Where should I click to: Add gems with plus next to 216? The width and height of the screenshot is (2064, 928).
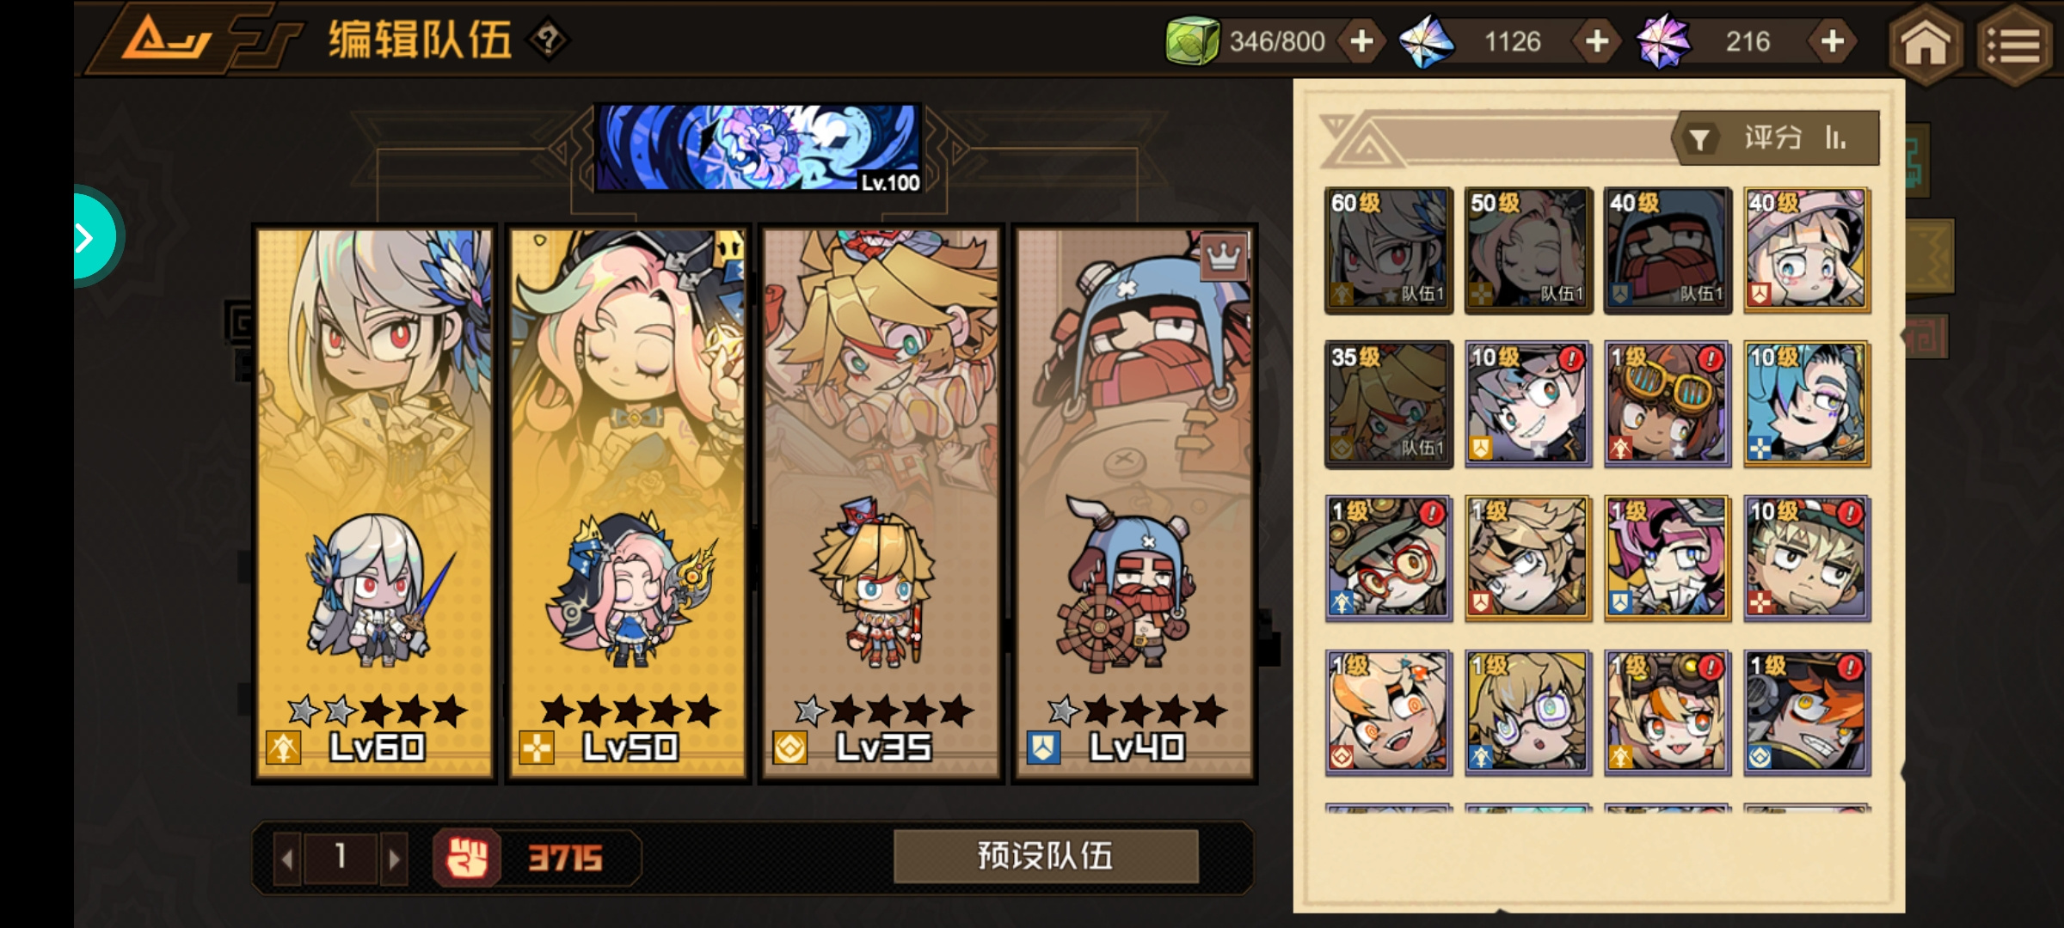[x=1833, y=41]
